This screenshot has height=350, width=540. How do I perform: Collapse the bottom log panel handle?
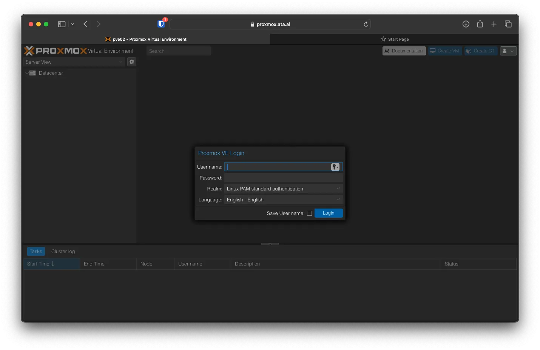(270, 244)
